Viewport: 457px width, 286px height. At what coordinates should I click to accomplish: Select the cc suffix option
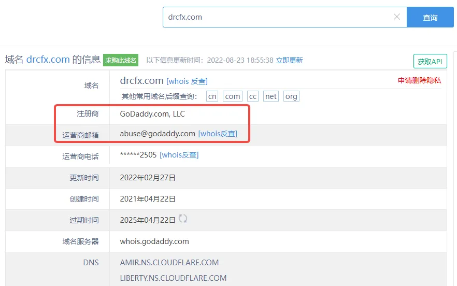253,96
